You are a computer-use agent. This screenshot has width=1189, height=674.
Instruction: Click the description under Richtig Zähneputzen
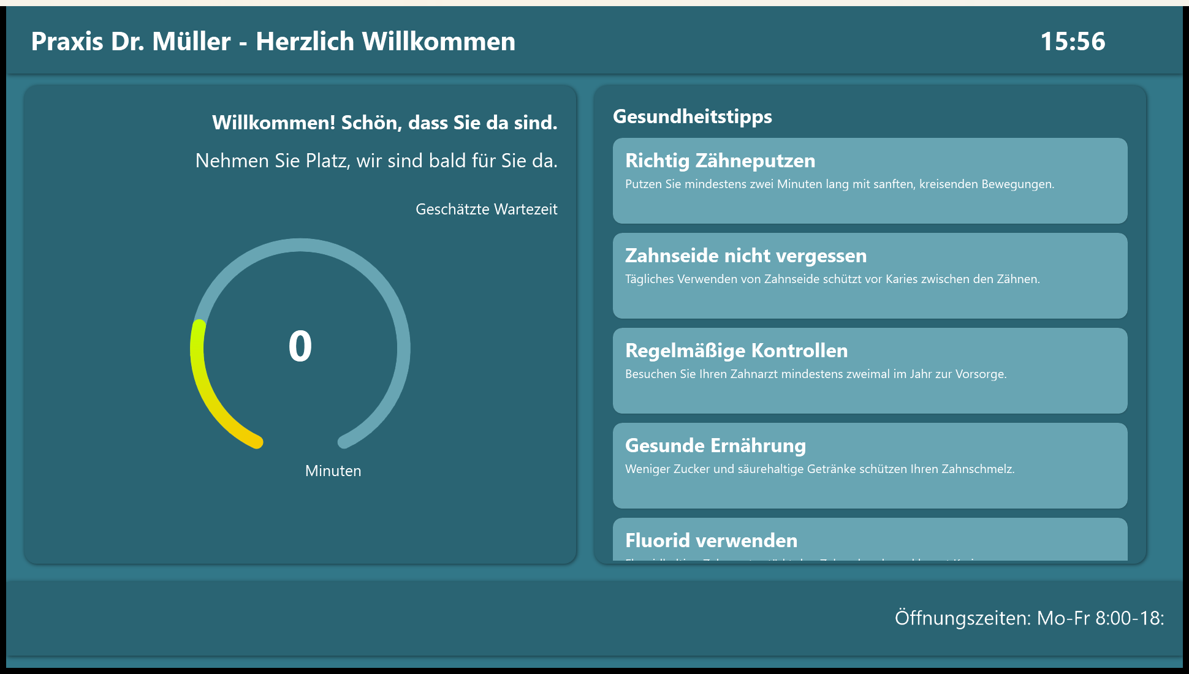(x=839, y=183)
